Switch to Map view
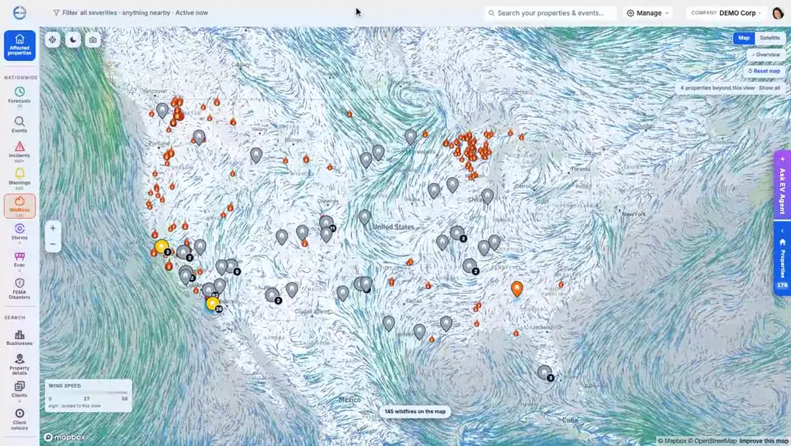The image size is (791, 446). [744, 38]
